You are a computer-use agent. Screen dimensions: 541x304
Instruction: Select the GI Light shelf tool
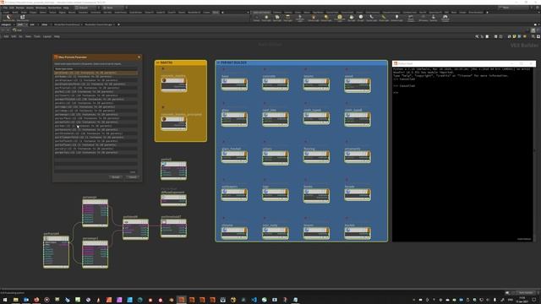(x=361, y=18)
